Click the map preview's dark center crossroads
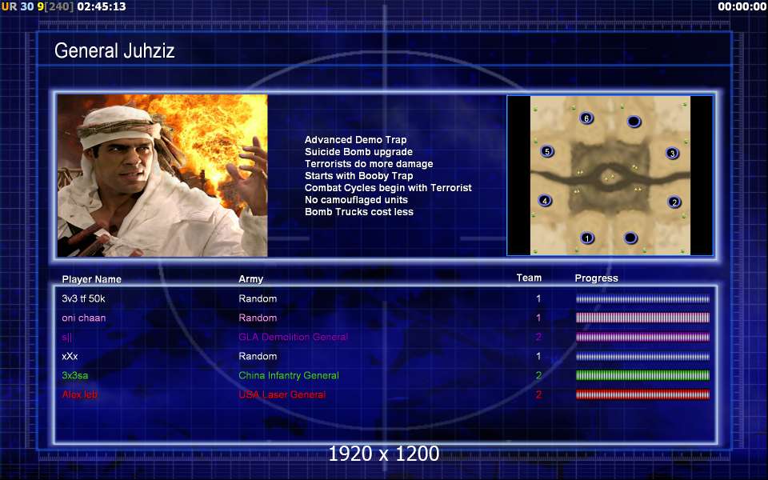The image size is (768, 480). pos(610,178)
